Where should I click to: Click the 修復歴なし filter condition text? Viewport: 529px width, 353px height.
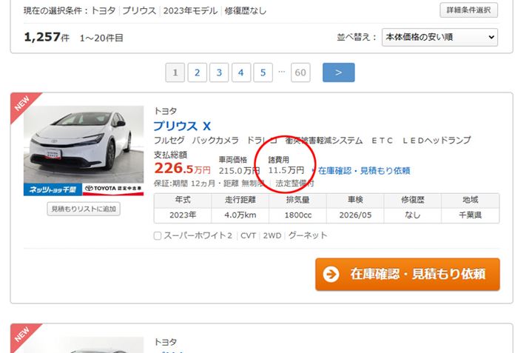[246, 11]
